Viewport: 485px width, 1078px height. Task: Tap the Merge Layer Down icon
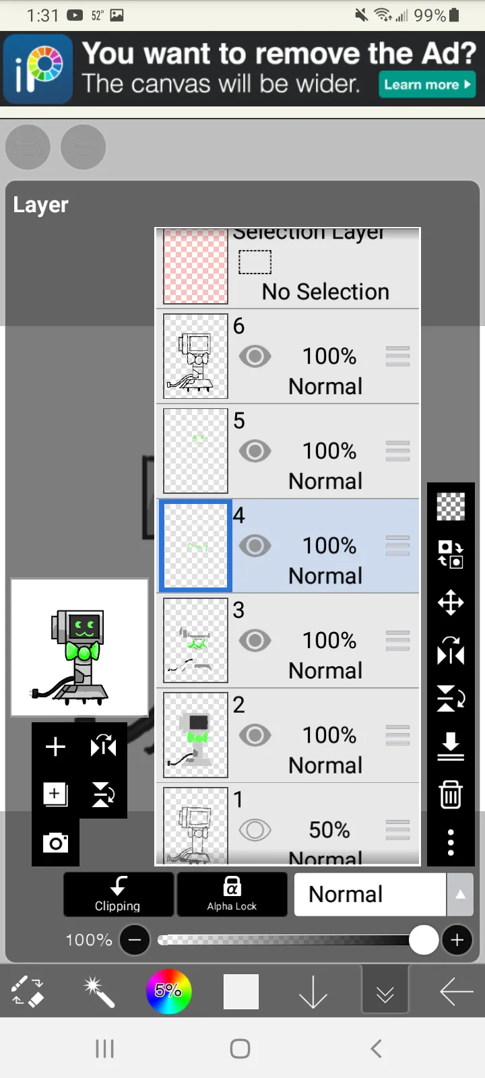(x=451, y=747)
